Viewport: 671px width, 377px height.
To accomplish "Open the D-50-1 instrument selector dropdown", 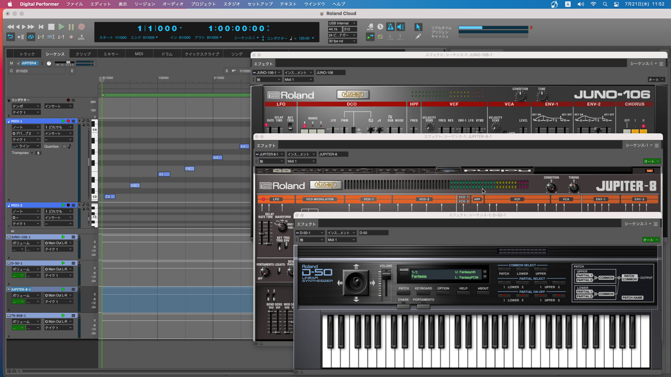I will (310, 233).
